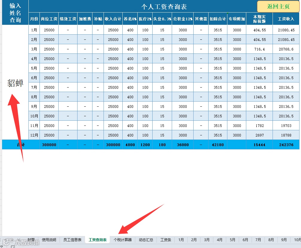The image size is (301, 248).
Task: Open the 6月 sheet tab
Action: click(245, 240)
